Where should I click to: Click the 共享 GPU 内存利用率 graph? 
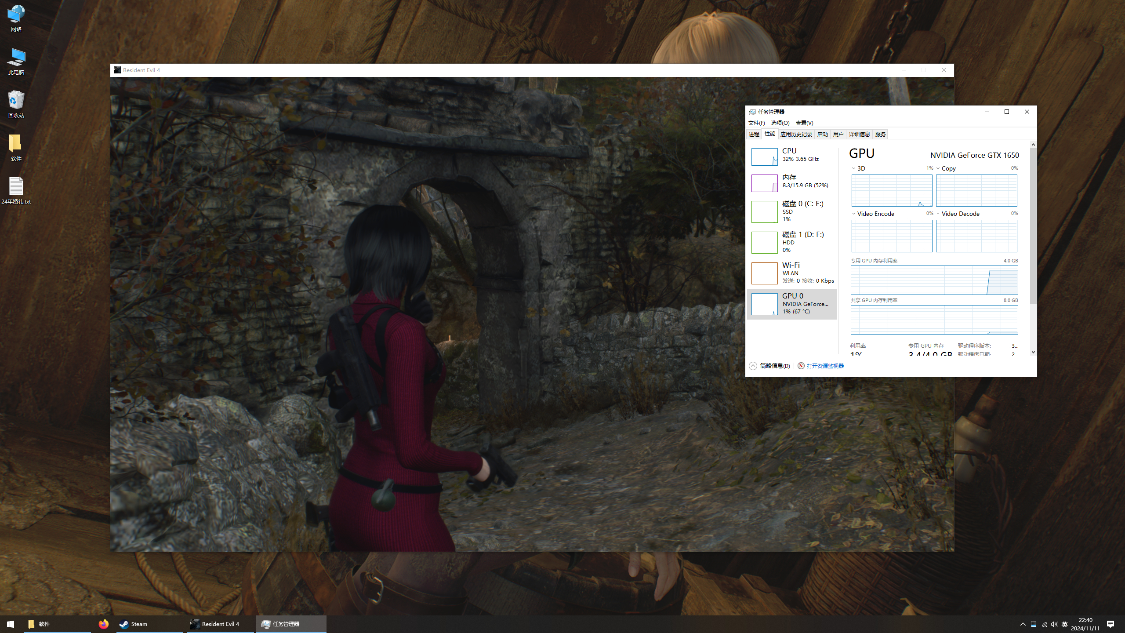(934, 320)
